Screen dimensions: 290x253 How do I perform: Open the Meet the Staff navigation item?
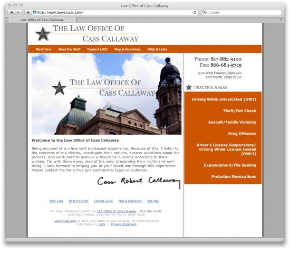click(x=70, y=49)
